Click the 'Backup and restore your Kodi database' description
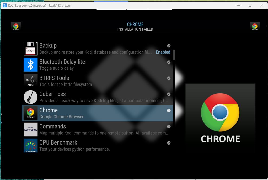 point(95,52)
